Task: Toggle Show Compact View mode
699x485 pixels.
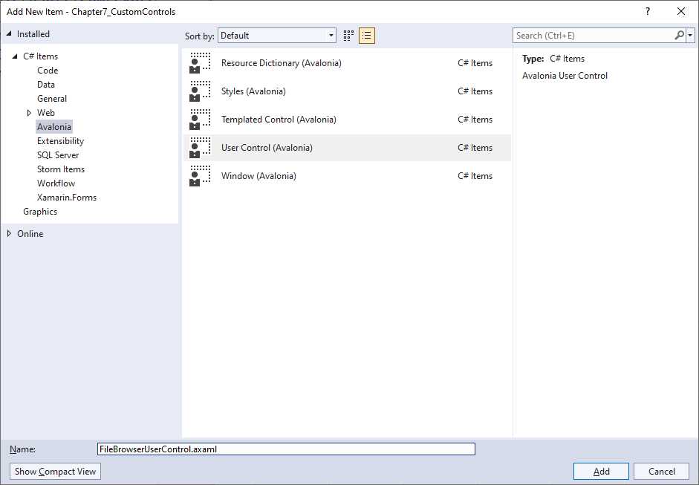Action: coord(54,471)
